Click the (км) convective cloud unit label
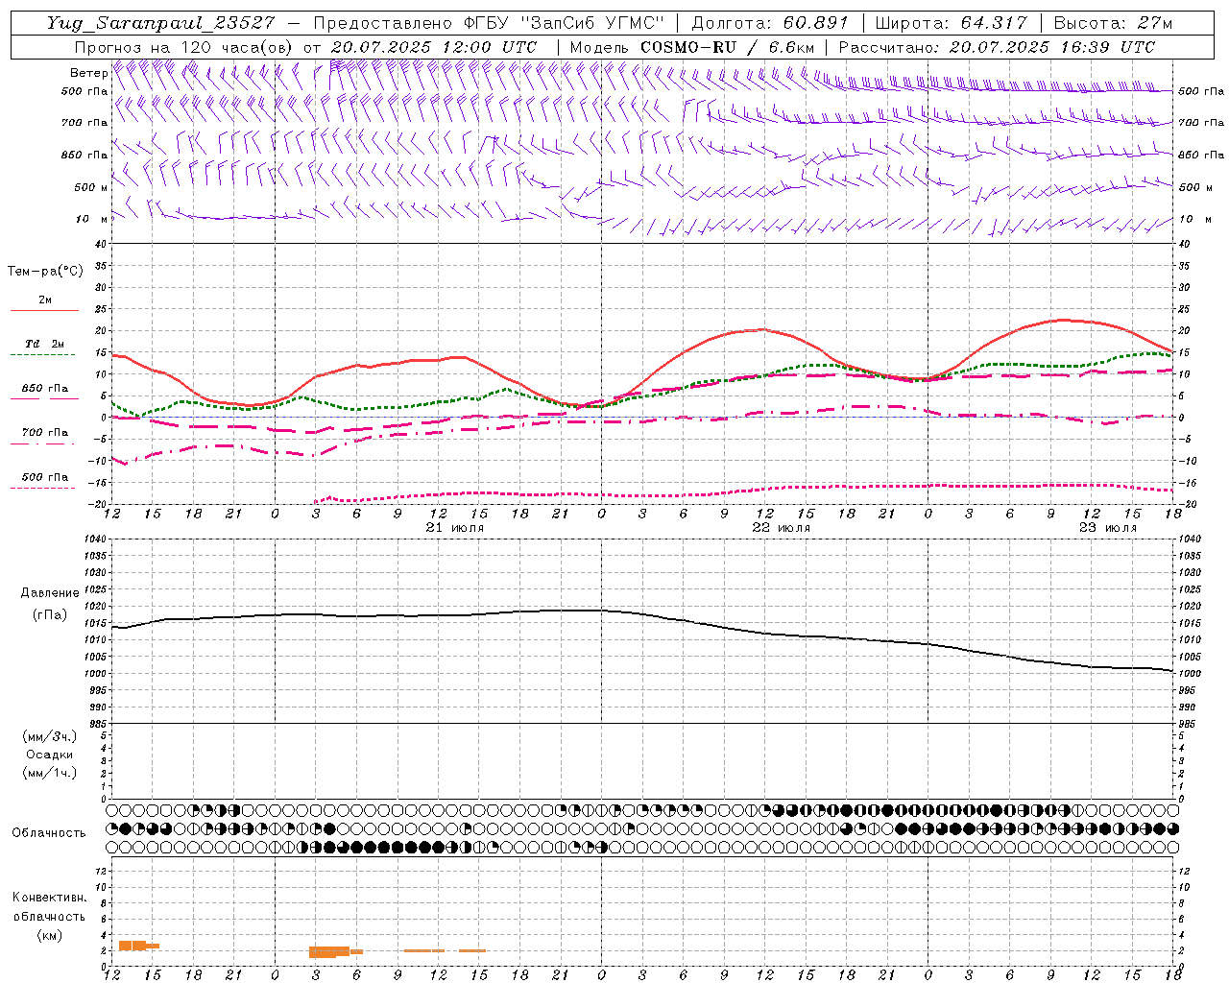Screen dimensions: 1229x983 49,935
